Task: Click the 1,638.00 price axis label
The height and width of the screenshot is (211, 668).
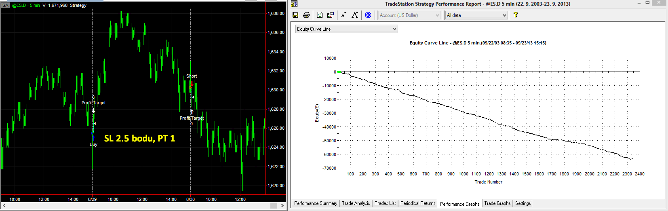Action: [276, 13]
